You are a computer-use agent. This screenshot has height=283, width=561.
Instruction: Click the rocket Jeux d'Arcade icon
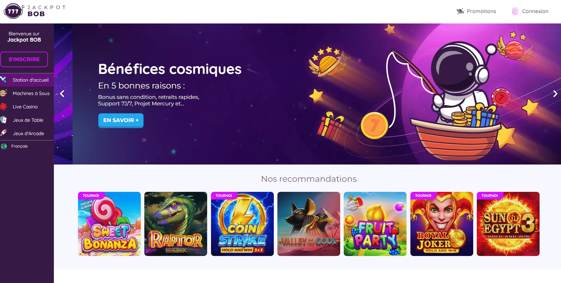[x=3, y=133]
